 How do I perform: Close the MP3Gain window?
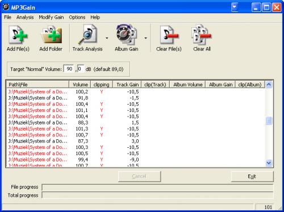point(277,7)
